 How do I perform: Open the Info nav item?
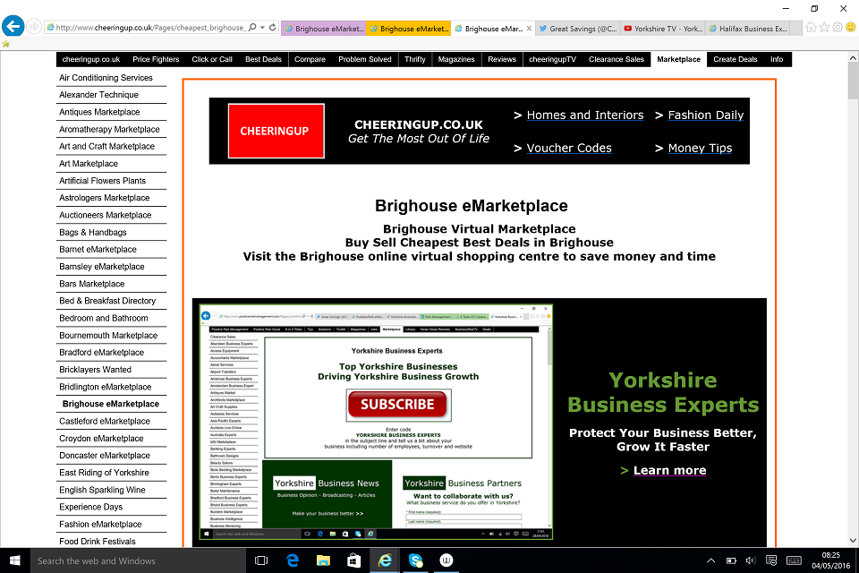pyautogui.click(x=777, y=59)
